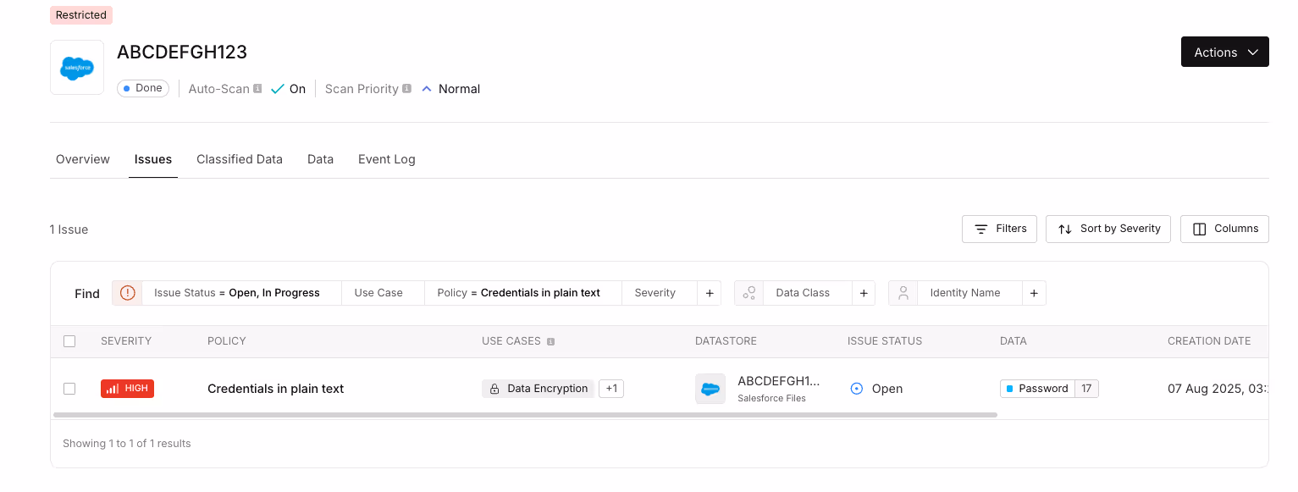Check the Credentials in plain text row
Image resolution: width=1298 pixels, height=492 pixels.
(x=69, y=389)
